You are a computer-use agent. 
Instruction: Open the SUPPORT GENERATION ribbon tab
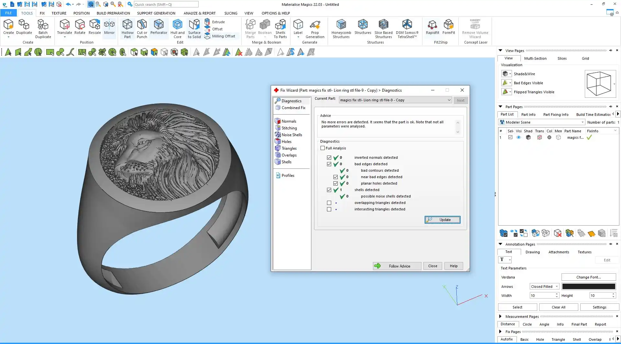[156, 13]
